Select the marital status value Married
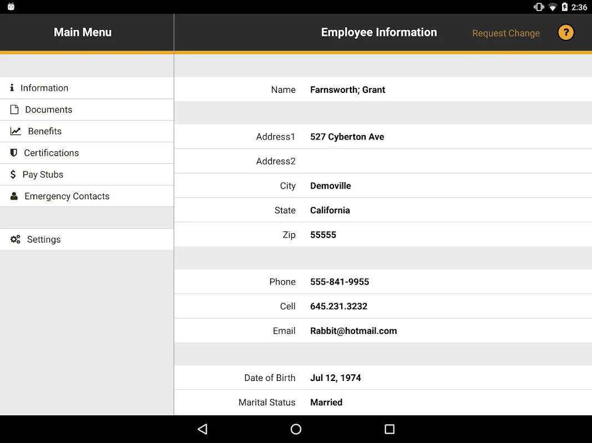592x443 pixels. [x=326, y=403]
